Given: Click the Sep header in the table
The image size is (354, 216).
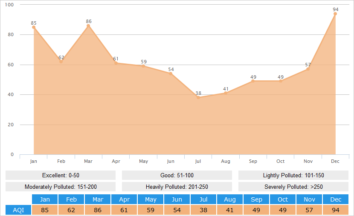Looking at the screenshot, I should pyautogui.click(x=256, y=199).
